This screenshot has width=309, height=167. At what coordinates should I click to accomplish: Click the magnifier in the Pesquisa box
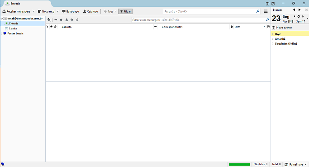258,11
